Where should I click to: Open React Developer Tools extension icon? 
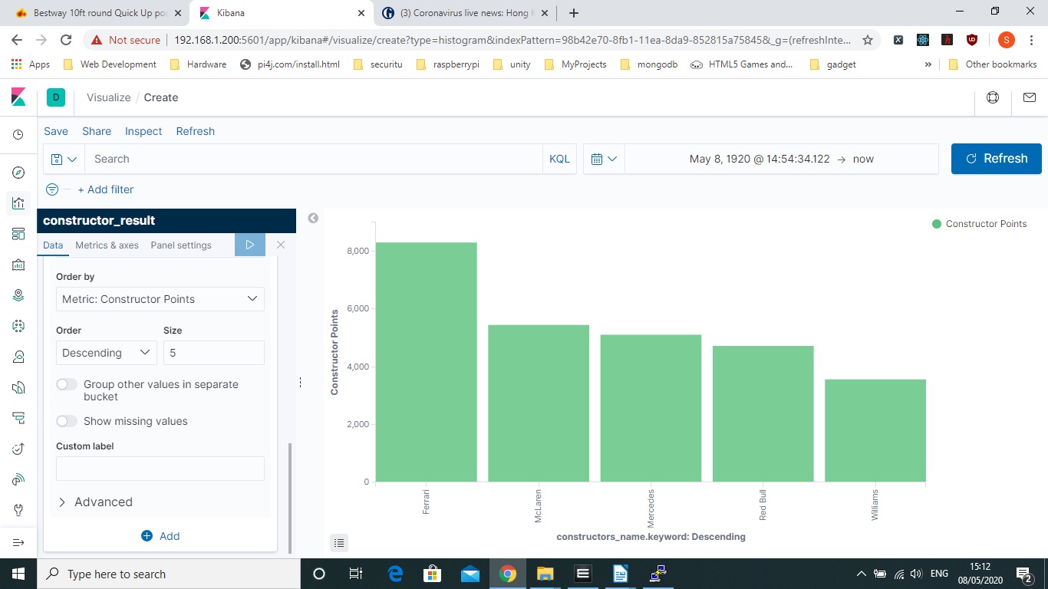pyautogui.click(x=923, y=40)
